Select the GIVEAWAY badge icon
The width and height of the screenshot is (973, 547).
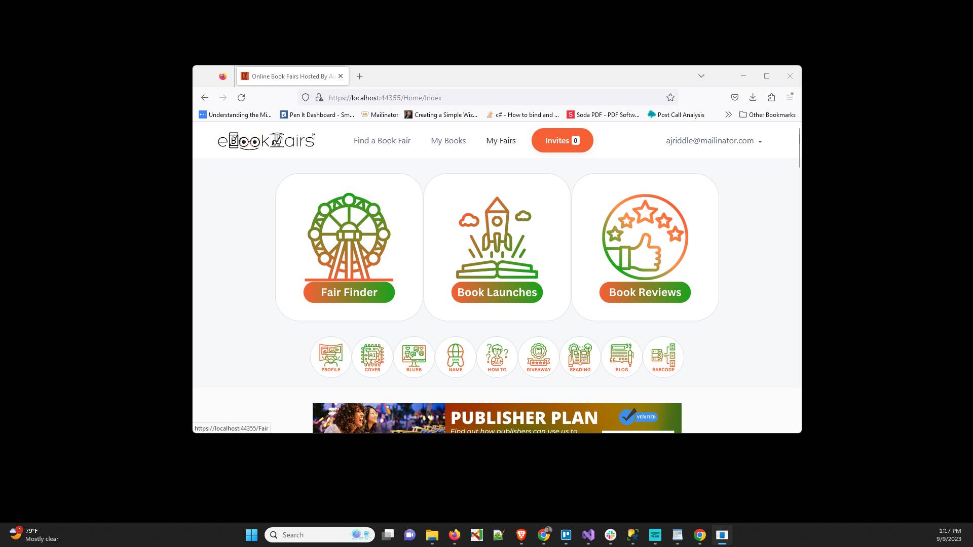(x=538, y=357)
